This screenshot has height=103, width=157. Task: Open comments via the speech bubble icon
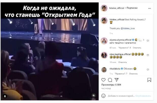point(110,80)
